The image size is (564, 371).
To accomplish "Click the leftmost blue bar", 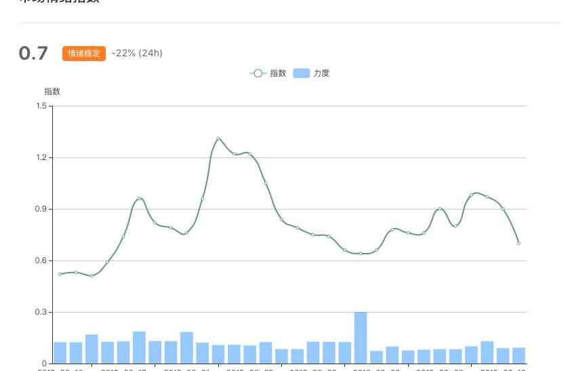I will click(x=60, y=353).
